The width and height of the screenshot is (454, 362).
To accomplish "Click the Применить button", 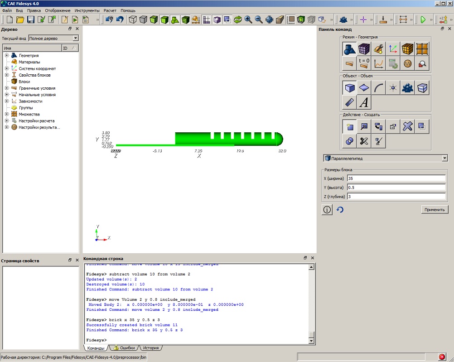I will pos(435,209).
